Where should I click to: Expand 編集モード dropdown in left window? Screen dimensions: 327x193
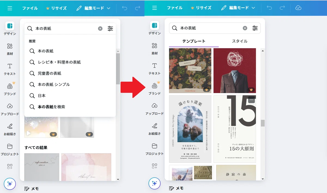(93, 8)
